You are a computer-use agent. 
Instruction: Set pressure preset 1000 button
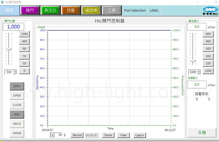(208, 71)
